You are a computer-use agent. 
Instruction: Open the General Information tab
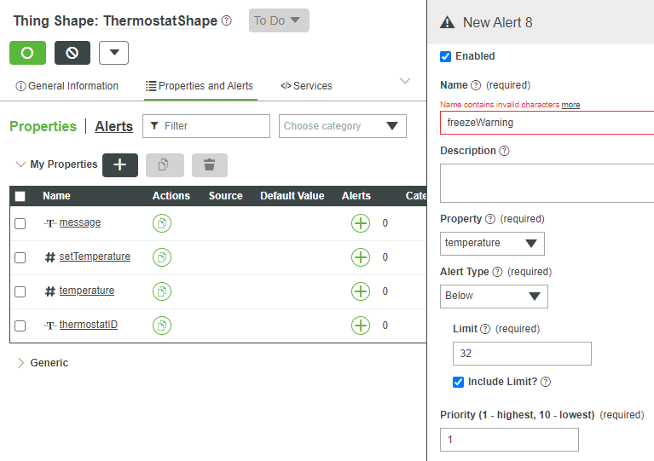pyautogui.click(x=67, y=86)
